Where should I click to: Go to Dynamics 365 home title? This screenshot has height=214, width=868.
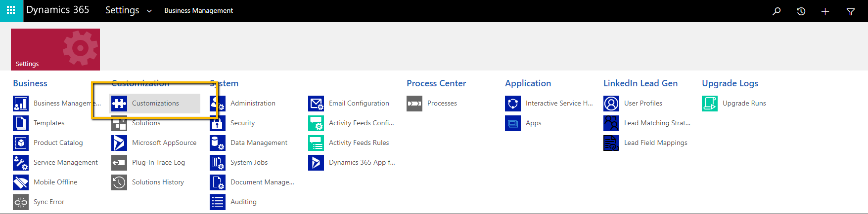pos(57,10)
